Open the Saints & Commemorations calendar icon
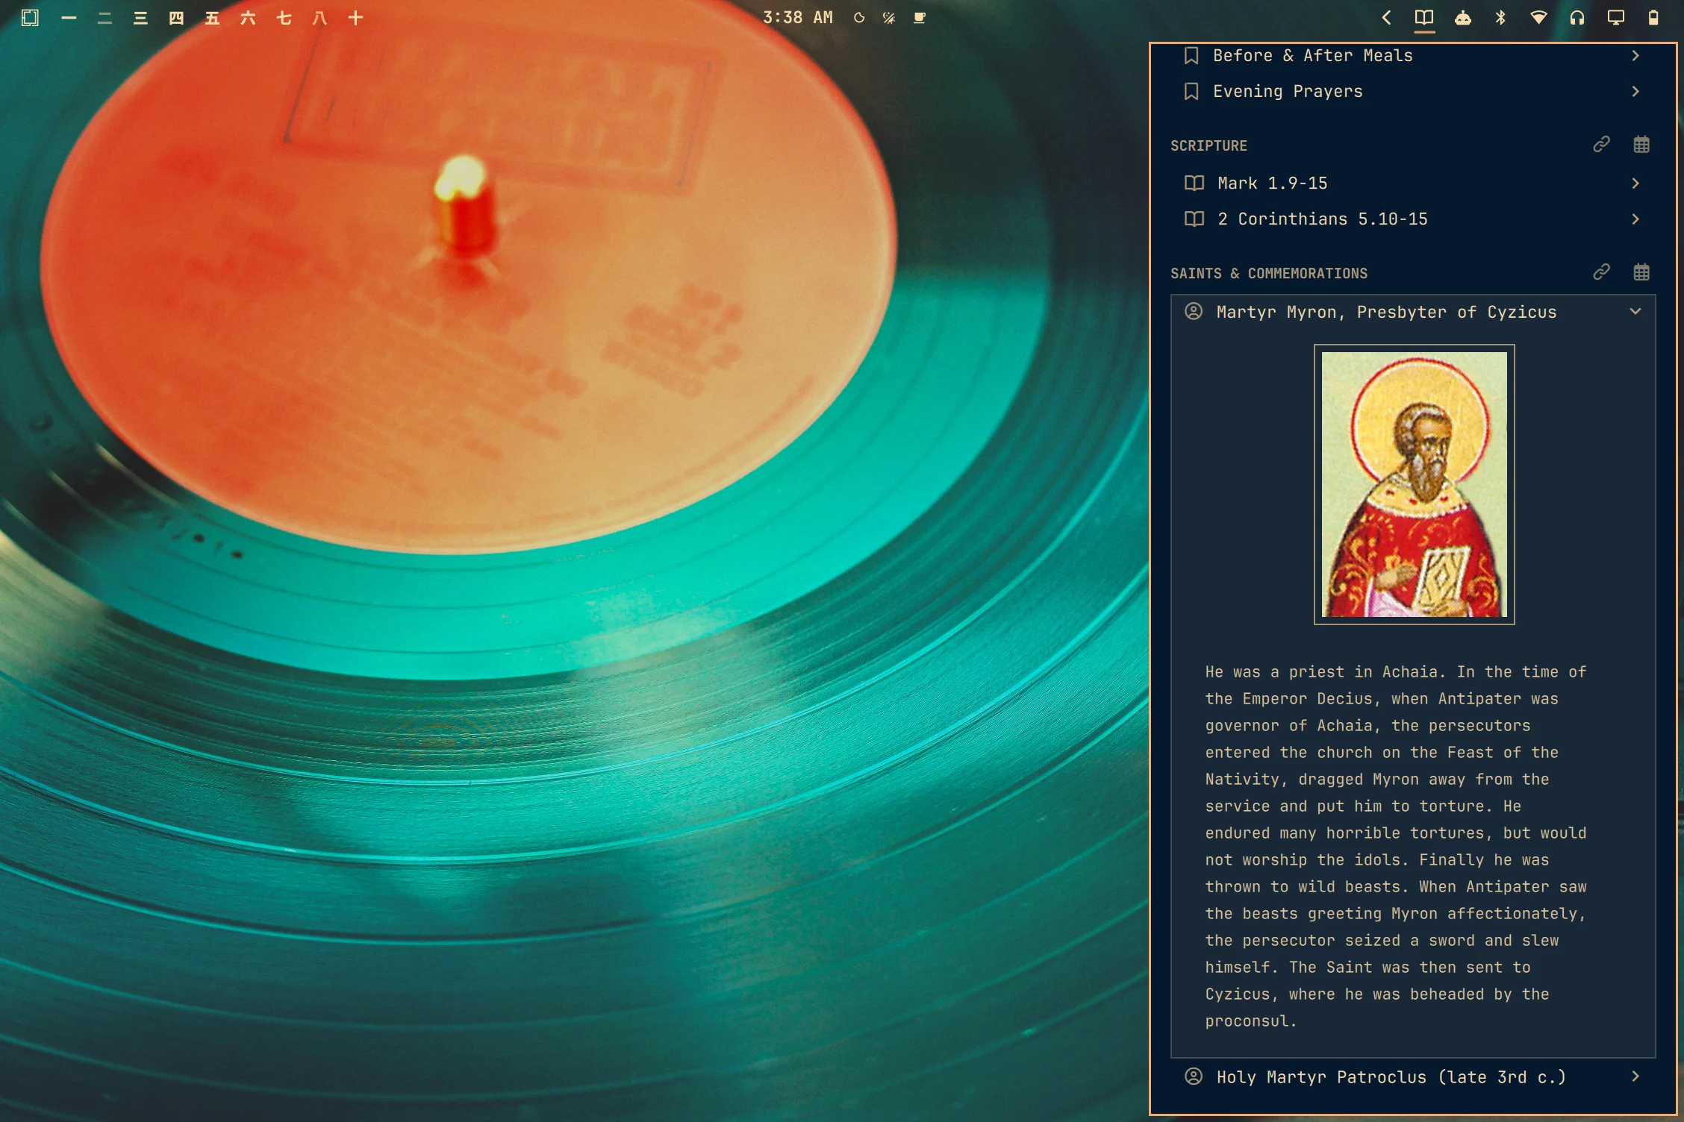Image resolution: width=1684 pixels, height=1122 pixels. (x=1641, y=272)
